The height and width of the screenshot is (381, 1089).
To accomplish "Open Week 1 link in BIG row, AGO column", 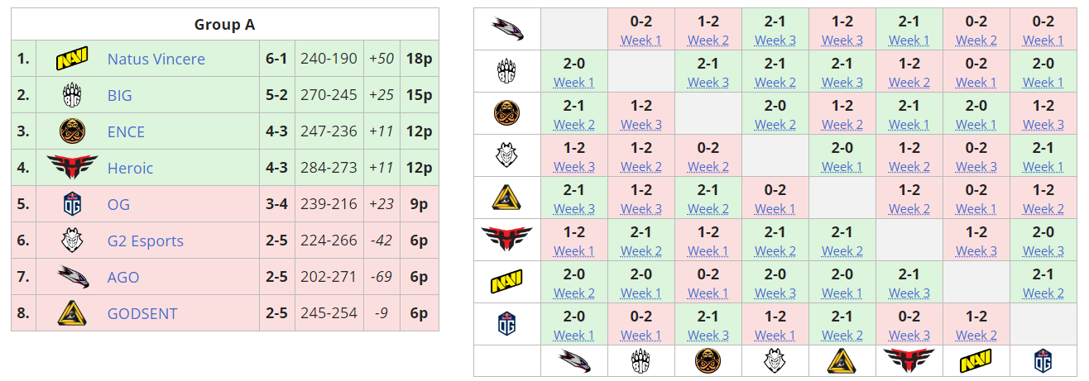I will (x=573, y=83).
